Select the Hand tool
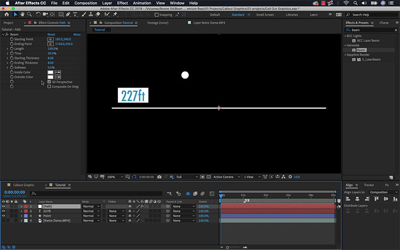 (x=22, y=14)
